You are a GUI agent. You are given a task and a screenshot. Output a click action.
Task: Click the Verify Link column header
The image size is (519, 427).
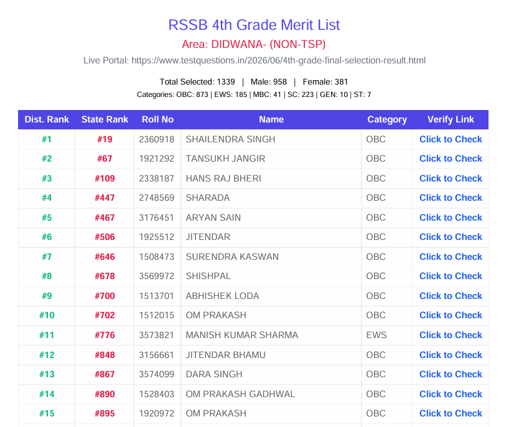coord(451,119)
